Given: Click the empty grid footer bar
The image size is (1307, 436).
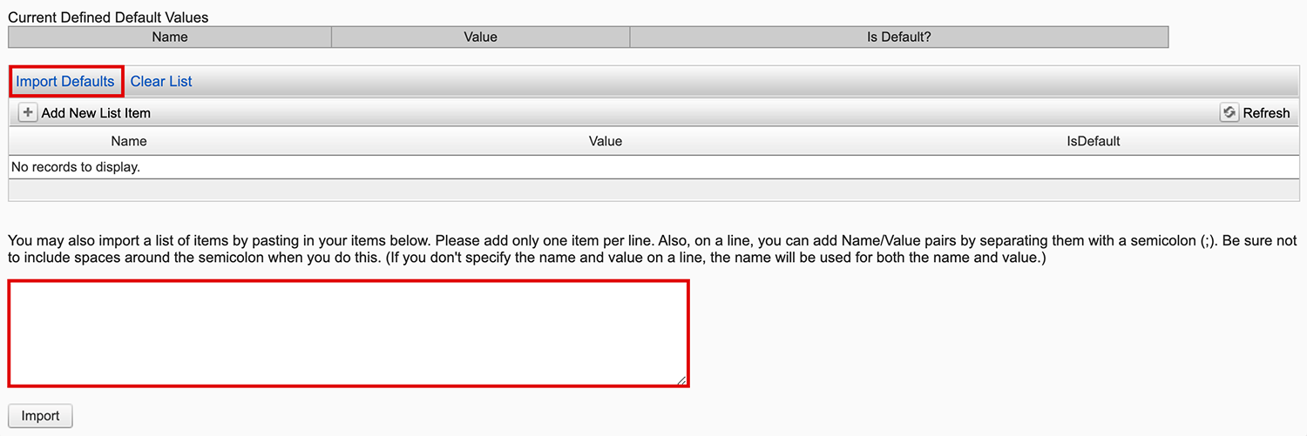Looking at the screenshot, I should click(x=653, y=191).
